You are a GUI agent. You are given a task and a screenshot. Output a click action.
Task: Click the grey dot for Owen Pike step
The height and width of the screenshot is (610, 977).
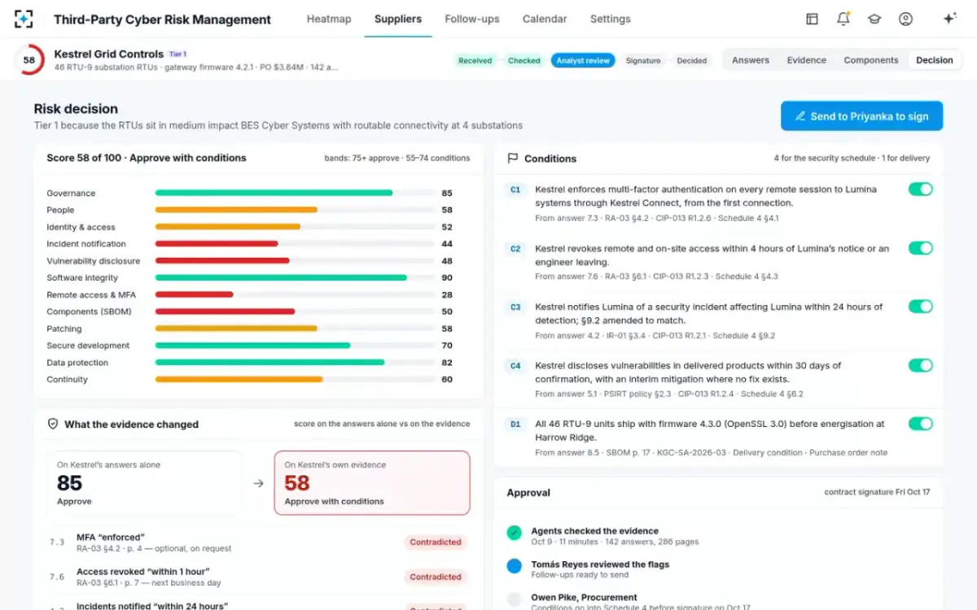[514, 599]
